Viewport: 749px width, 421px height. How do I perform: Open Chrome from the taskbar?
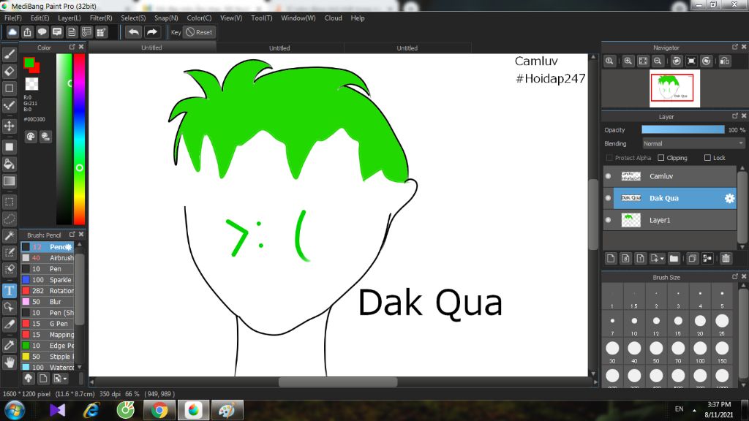(x=159, y=410)
